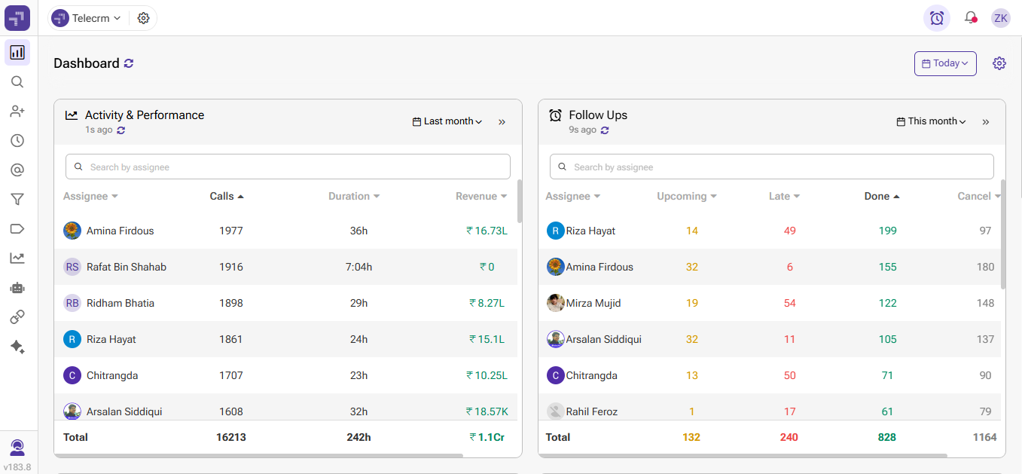The height and width of the screenshot is (474, 1022).
Task: Click the robot automation icon in sidebar
Action: (17, 287)
